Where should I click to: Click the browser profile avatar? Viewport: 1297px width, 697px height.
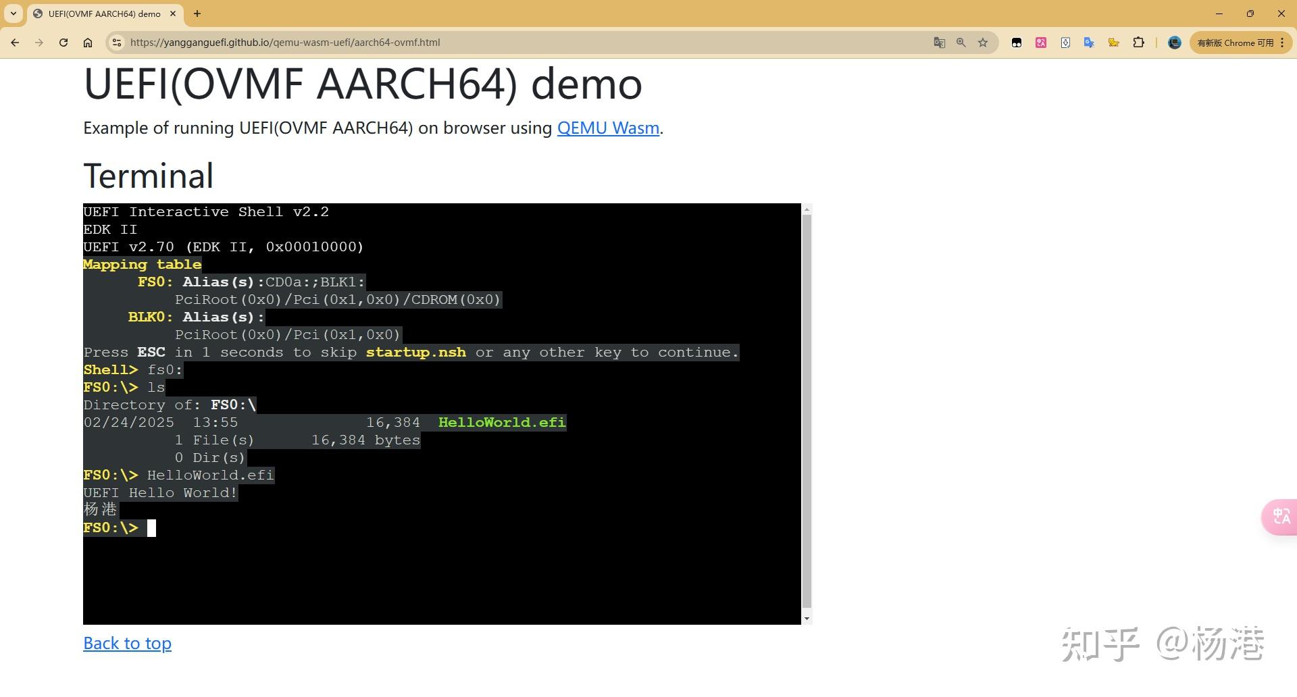click(1174, 42)
